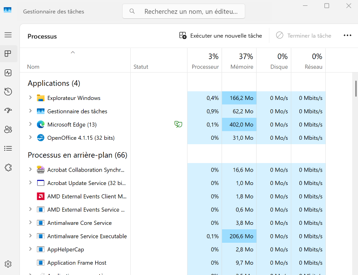Image resolution: width=358 pixels, height=275 pixels.
Task: Open the Details list icon in sidebar
Action: point(8,149)
